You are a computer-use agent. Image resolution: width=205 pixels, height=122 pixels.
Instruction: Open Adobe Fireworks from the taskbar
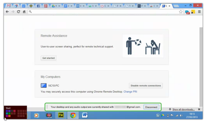(x=61, y=115)
